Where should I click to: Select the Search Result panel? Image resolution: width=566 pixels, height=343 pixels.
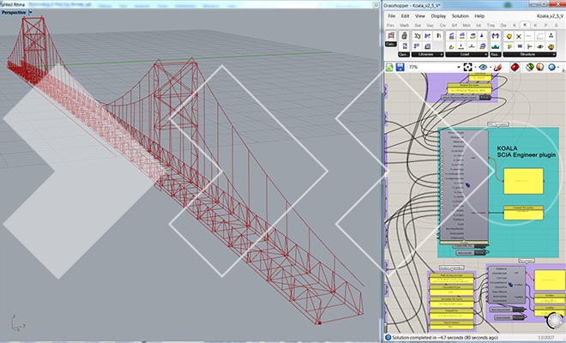pyautogui.click(x=452, y=325)
